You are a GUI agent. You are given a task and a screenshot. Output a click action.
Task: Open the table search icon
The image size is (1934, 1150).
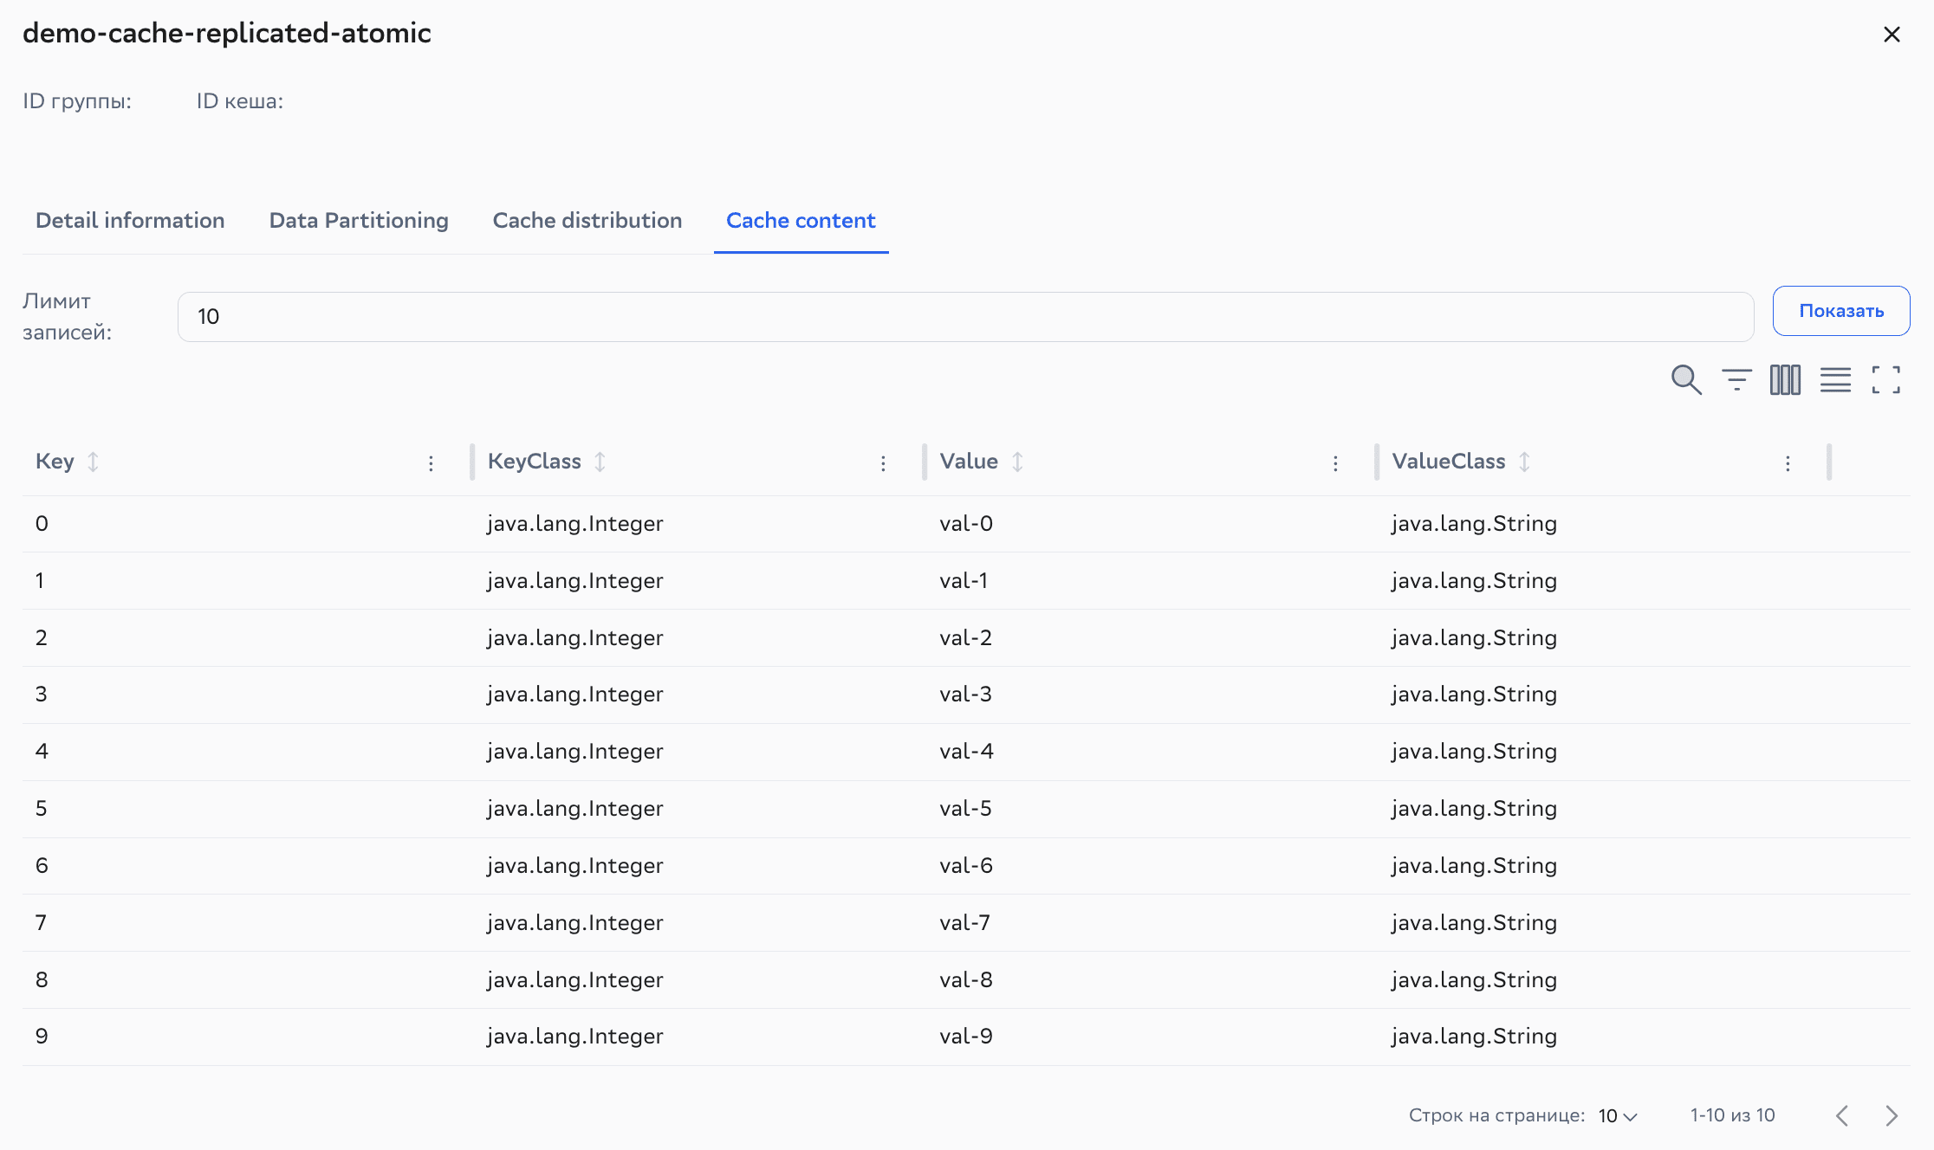[x=1685, y=379]
